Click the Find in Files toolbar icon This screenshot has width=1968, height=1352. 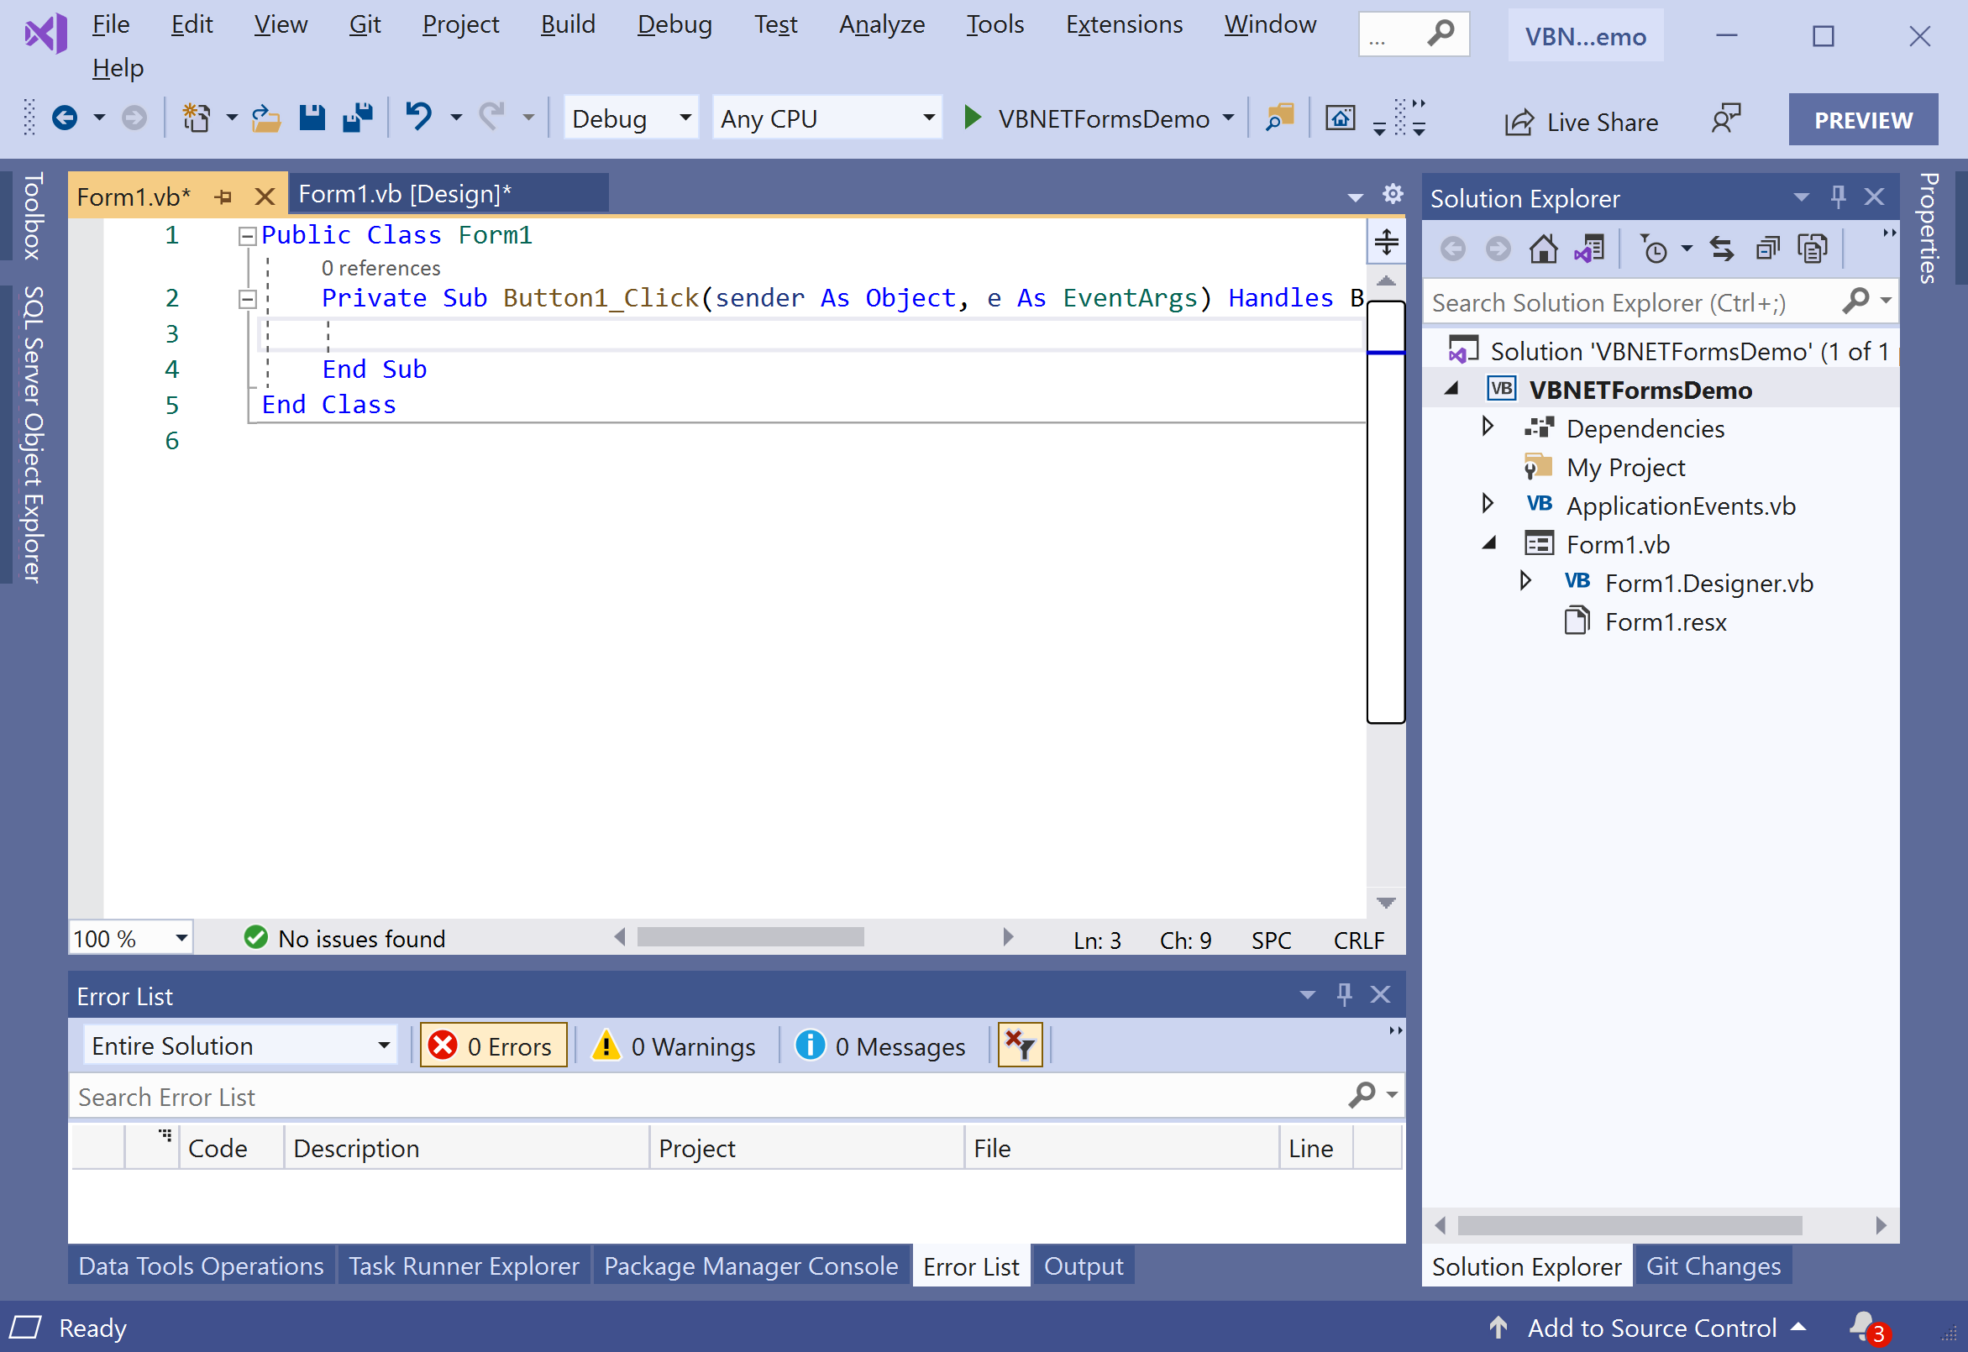pyautogui.click(x=1278, y=118)
